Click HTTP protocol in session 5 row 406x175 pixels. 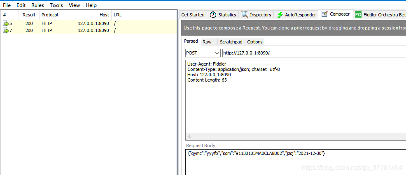click(x=47, y=23)
